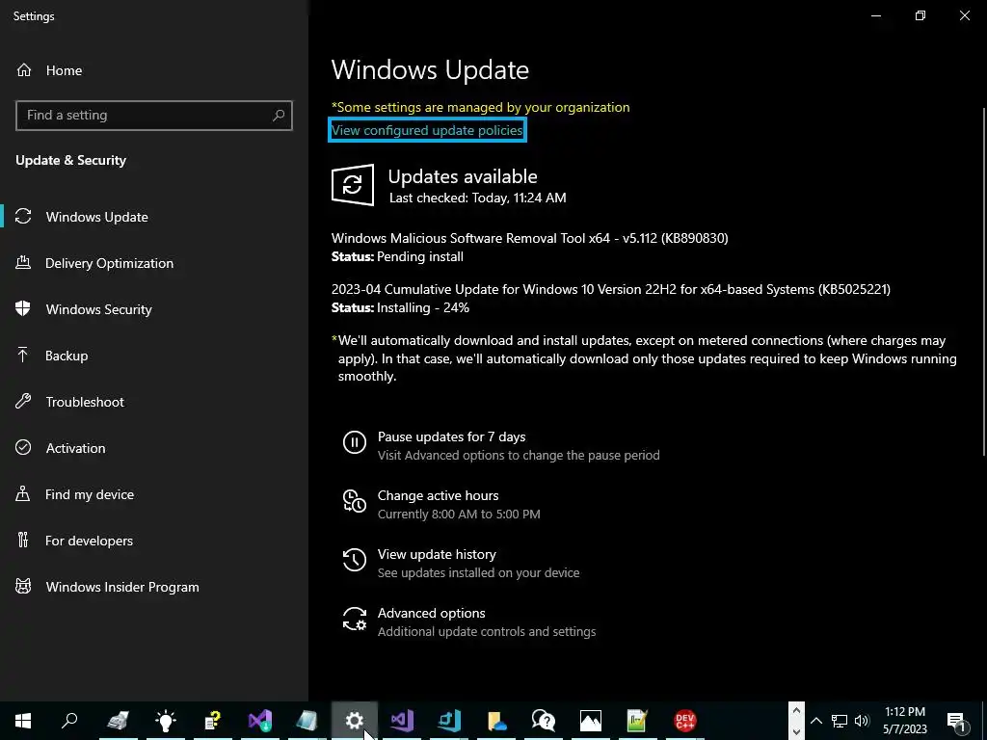The image size is (987, 740).
Task: Open taskbar search magnifier
Action: click(x=69, y=721)
